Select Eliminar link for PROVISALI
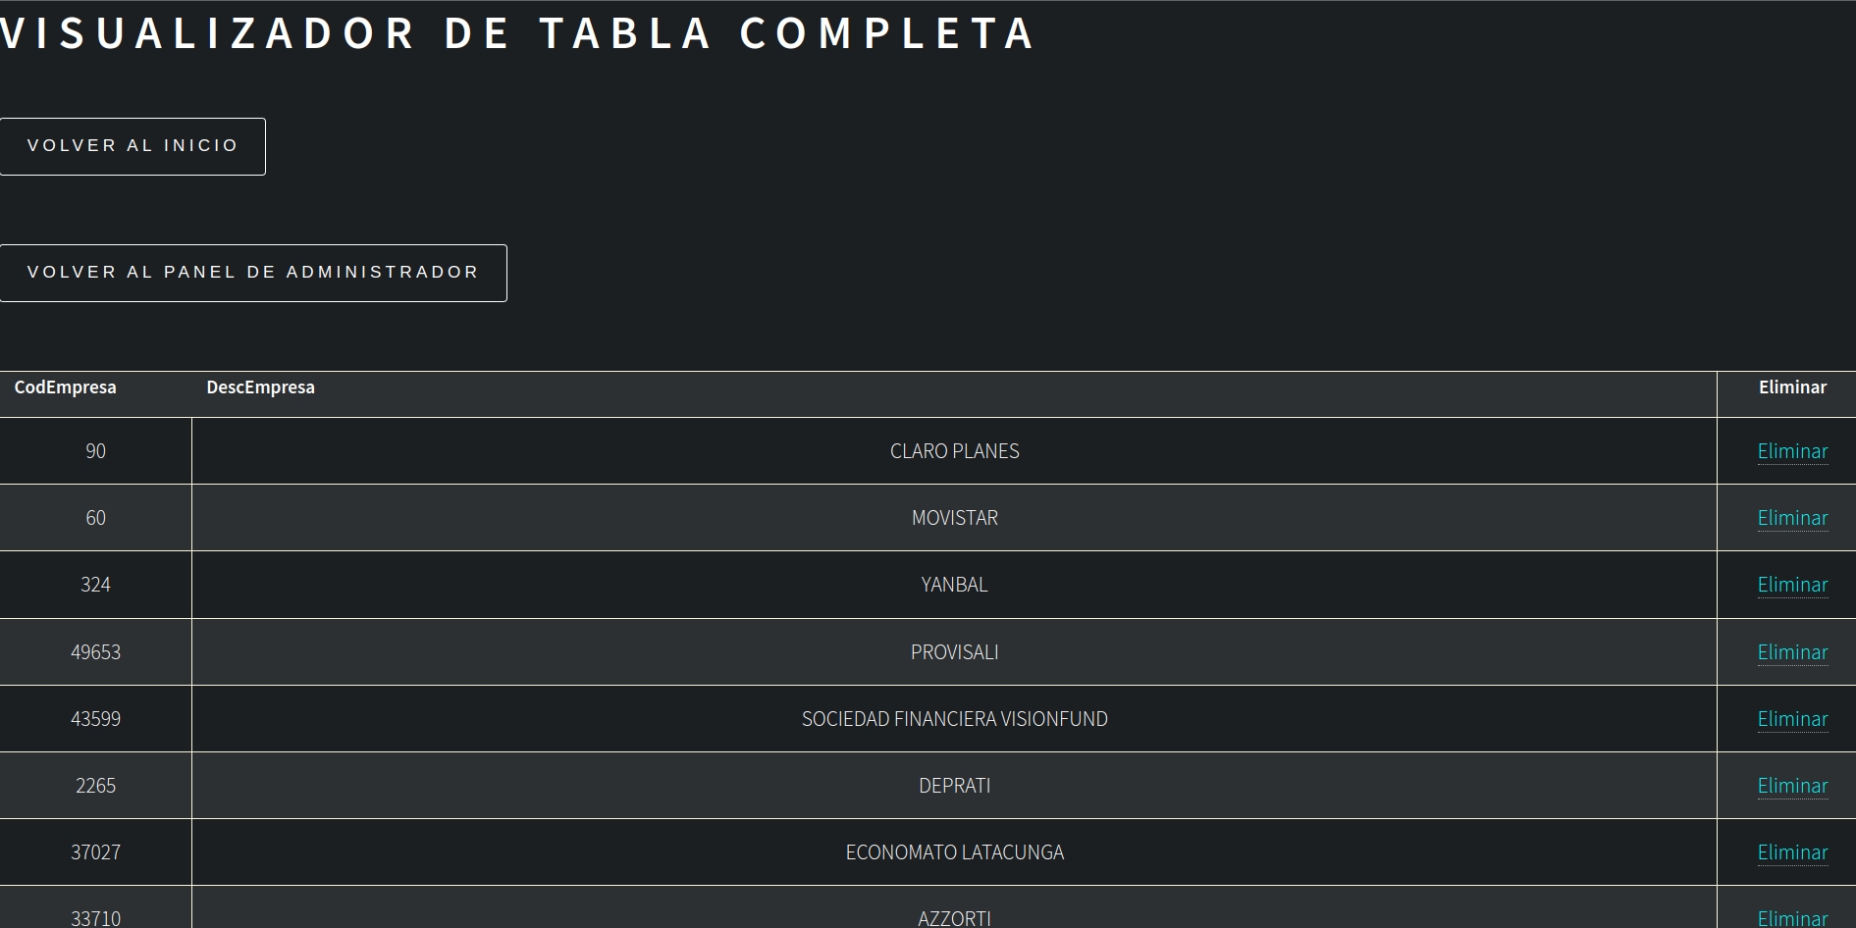Screen dimensions: 1856x928 pyautogui.click(x=1792, y=652)
